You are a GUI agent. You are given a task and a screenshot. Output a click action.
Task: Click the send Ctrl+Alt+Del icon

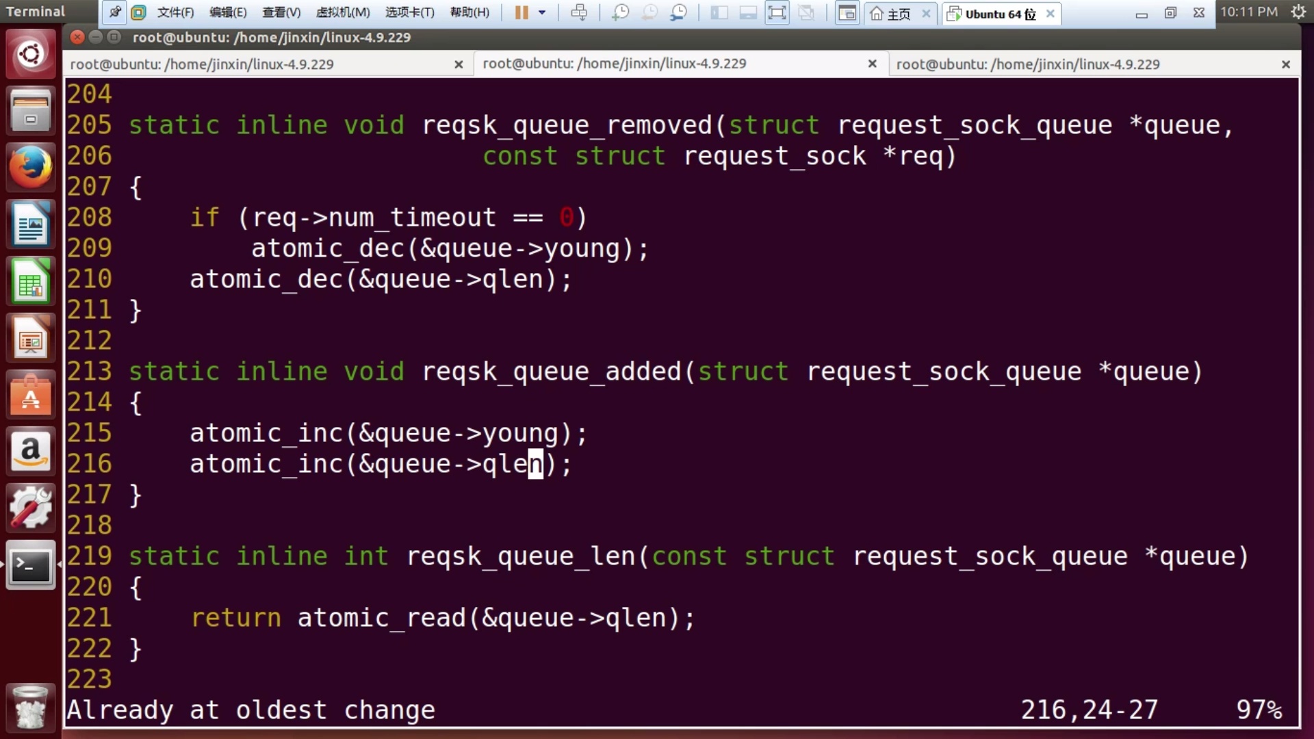tap(579, 12)
